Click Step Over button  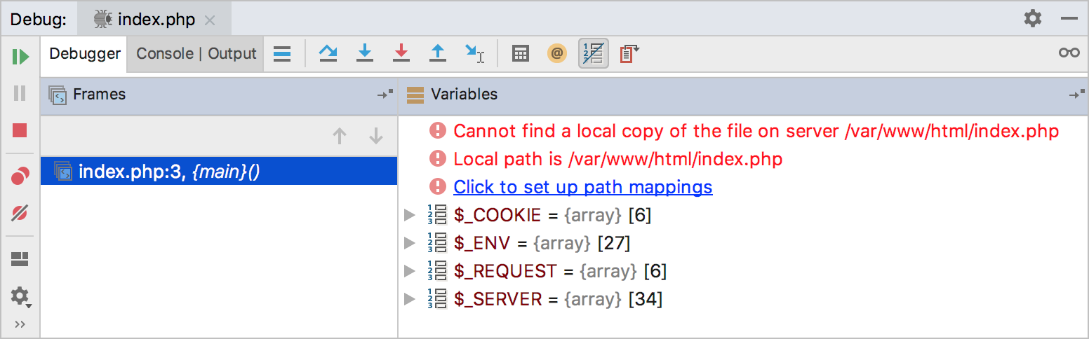(x=328, y=53)
